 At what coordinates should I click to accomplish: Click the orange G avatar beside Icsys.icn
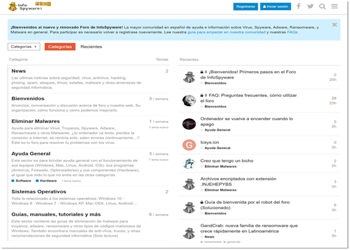coord(189,145)
